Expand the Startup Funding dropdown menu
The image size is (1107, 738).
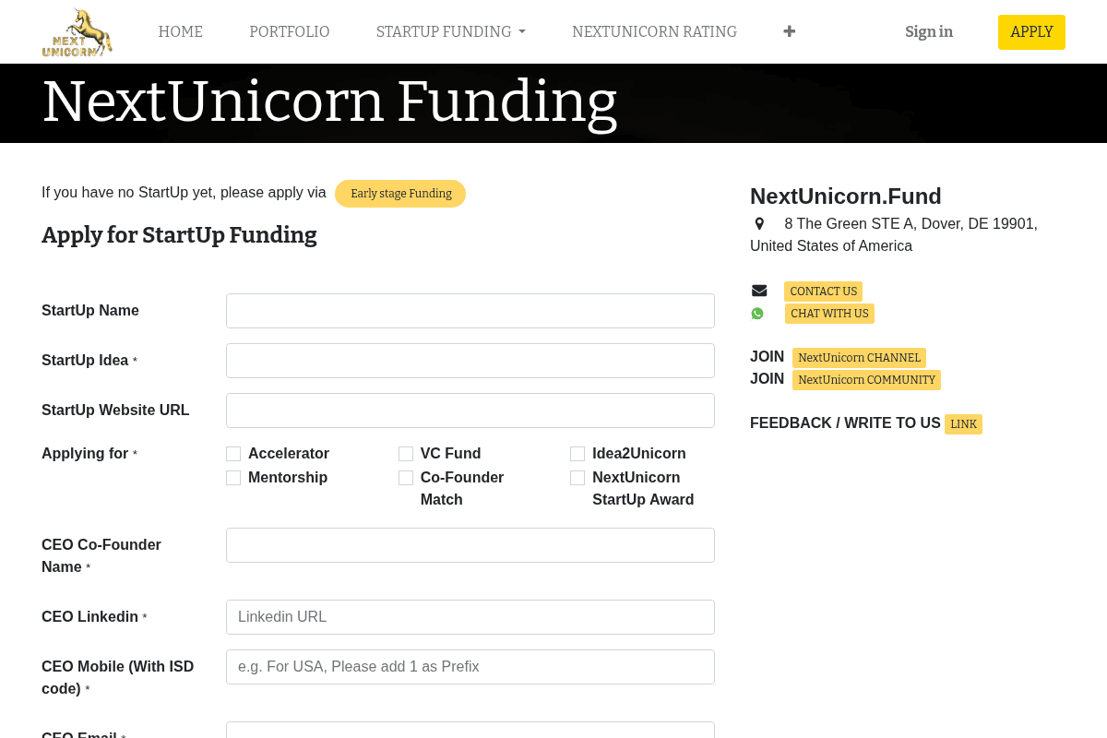[x=451, y=31]
